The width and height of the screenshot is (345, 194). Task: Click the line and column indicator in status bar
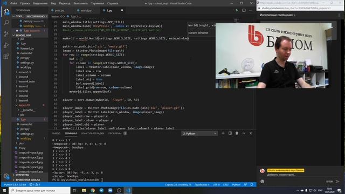tap(178, 184)
